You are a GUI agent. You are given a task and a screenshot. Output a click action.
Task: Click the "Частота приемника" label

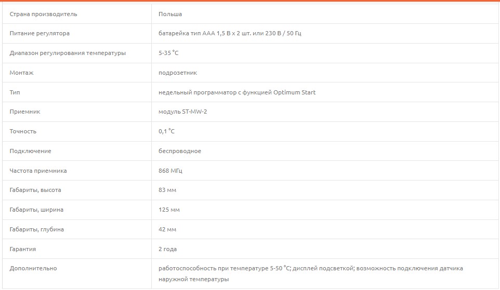click(38, 171)
